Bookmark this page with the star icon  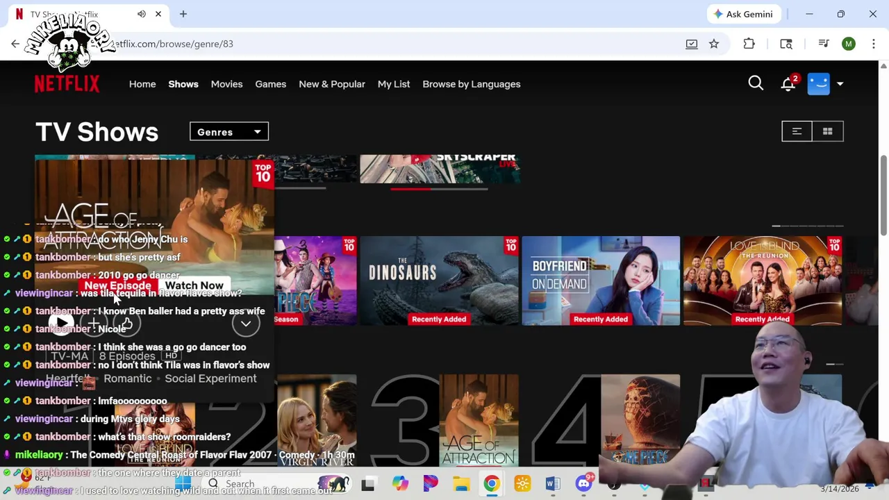click(x=714, y=44)
